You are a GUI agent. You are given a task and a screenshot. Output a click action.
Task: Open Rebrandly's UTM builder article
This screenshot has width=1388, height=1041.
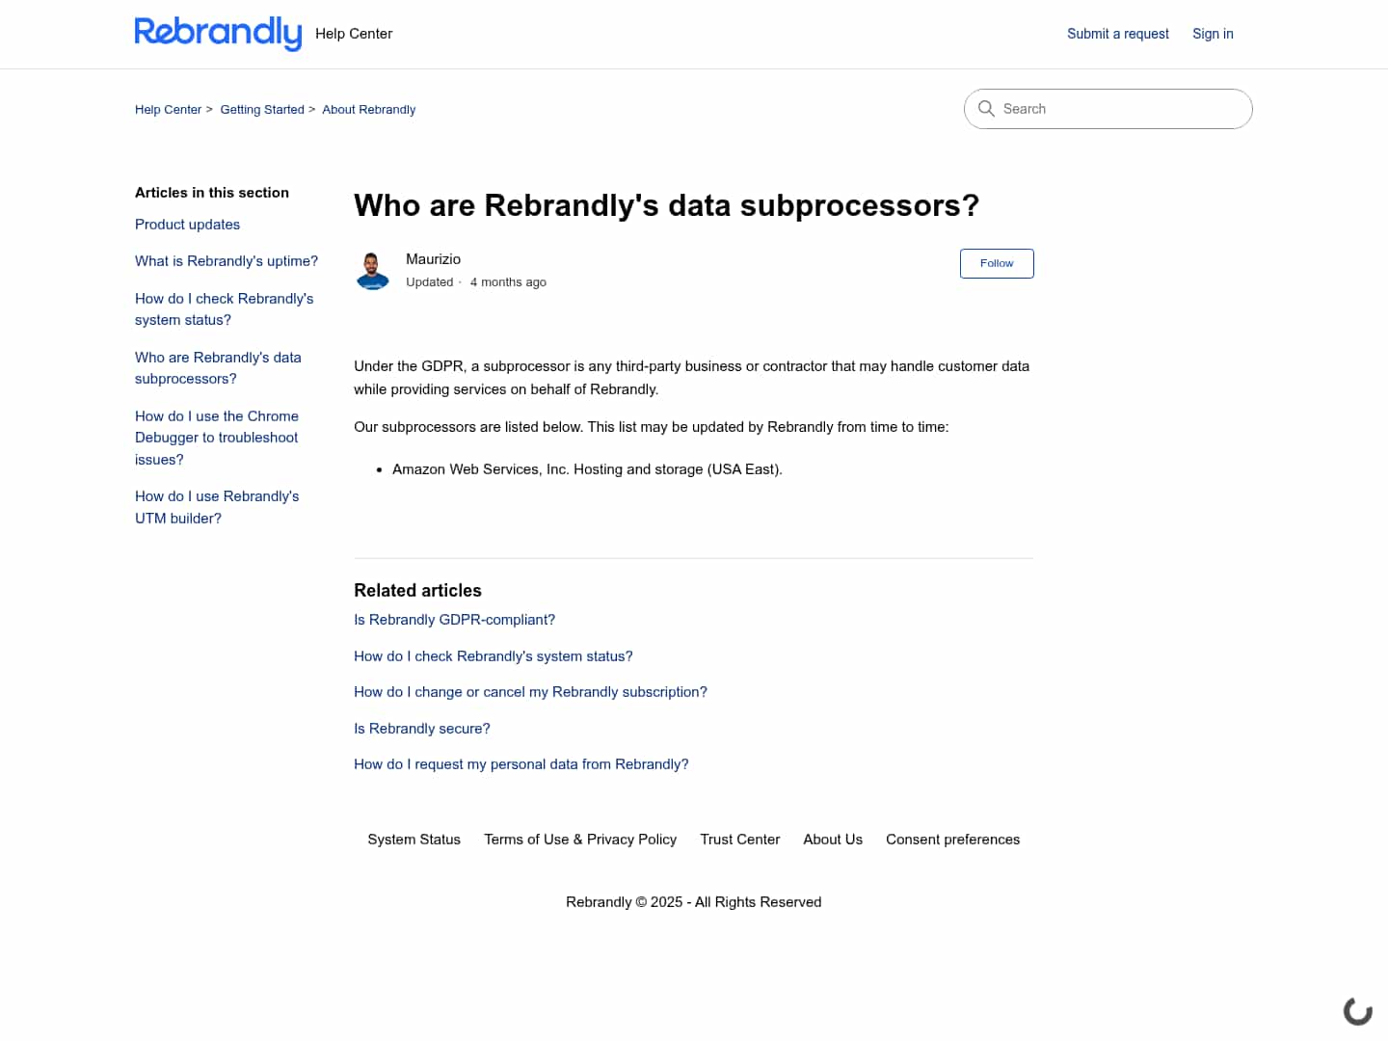[217, 507]
